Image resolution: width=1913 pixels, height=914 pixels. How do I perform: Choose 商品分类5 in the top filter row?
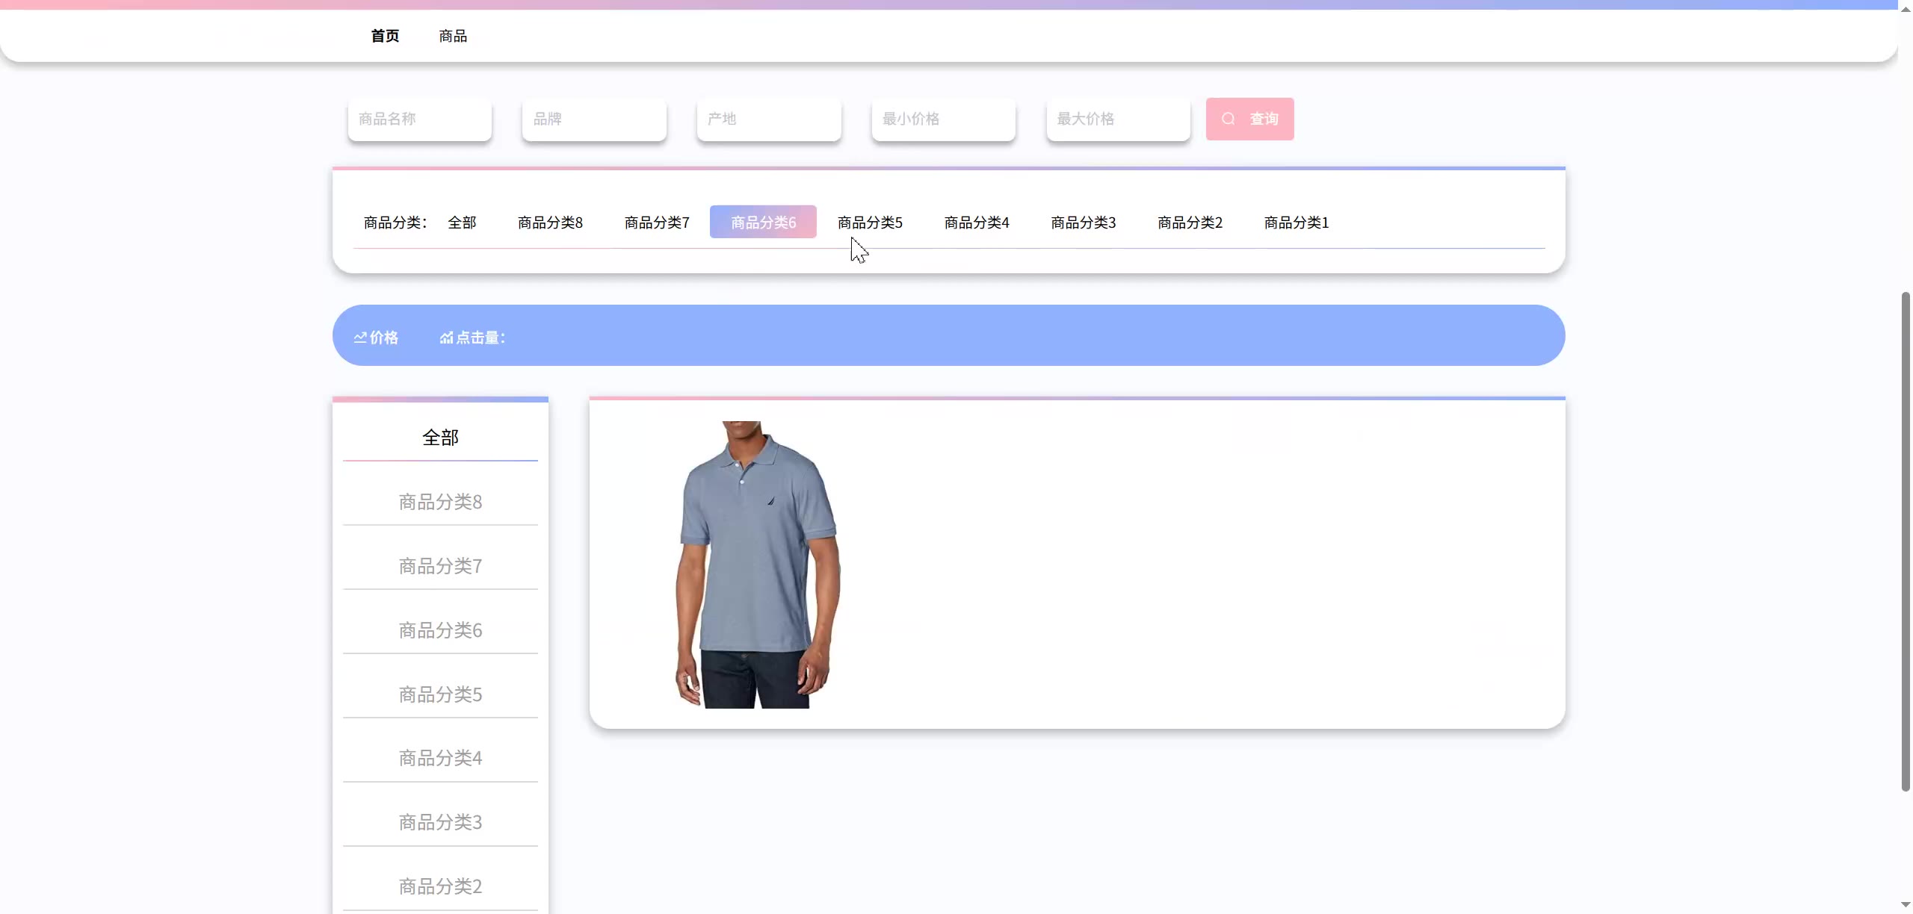click(870, 223)
